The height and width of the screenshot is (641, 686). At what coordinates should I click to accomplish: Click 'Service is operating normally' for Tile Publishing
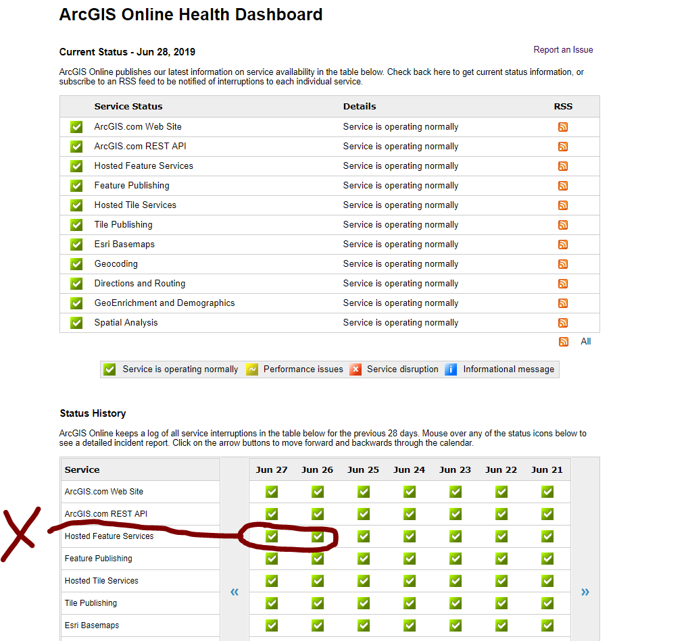pos(400,225)
